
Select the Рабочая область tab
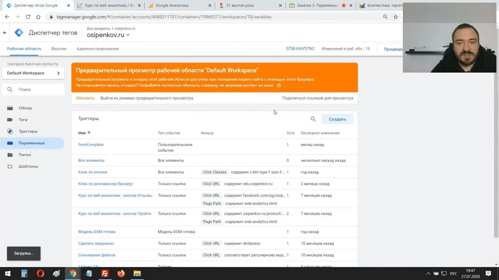coord(24,49)
